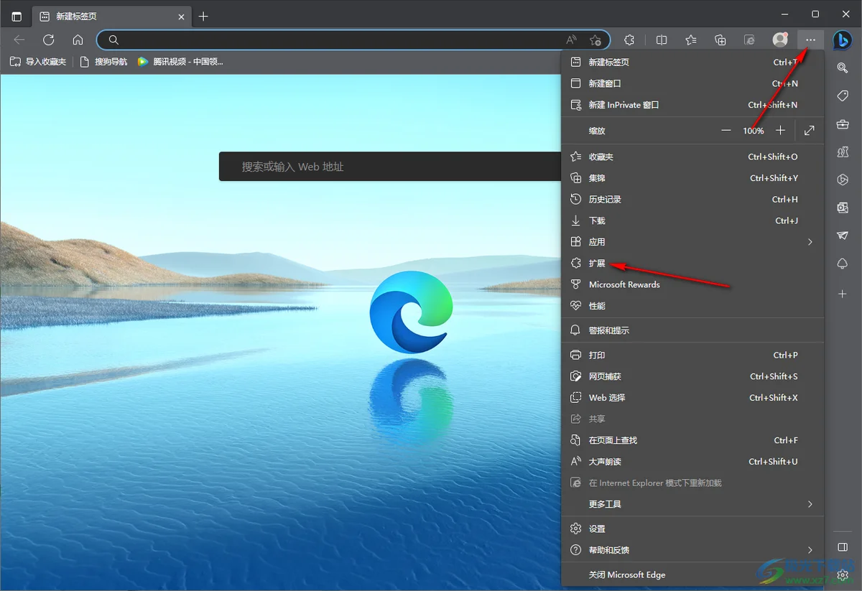Open favorites list toolbar icon
This screenshot has height=591, width=862.
pos(691,40)
